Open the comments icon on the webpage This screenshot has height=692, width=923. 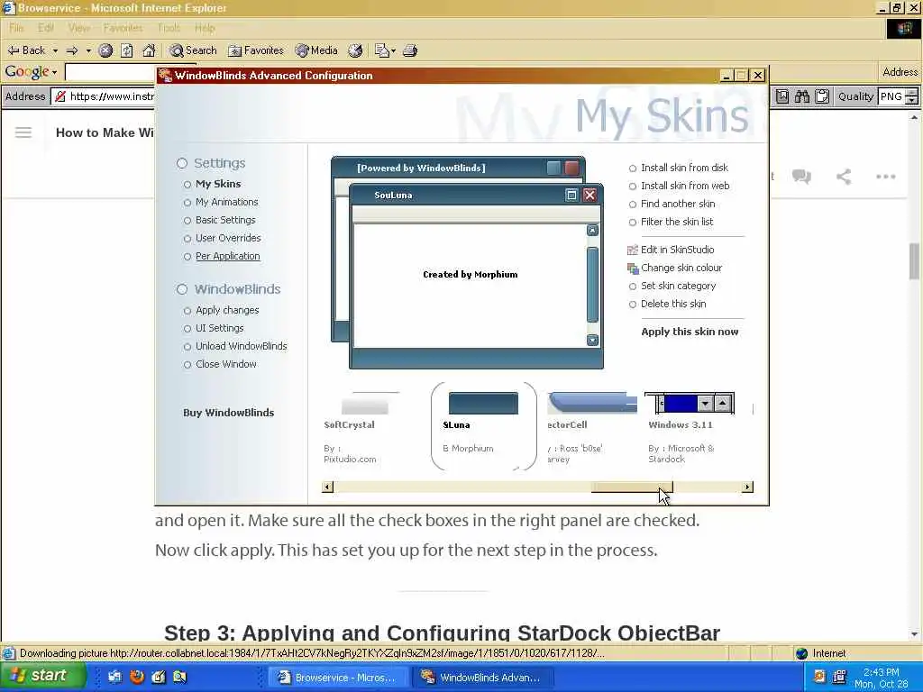[801, 176]
